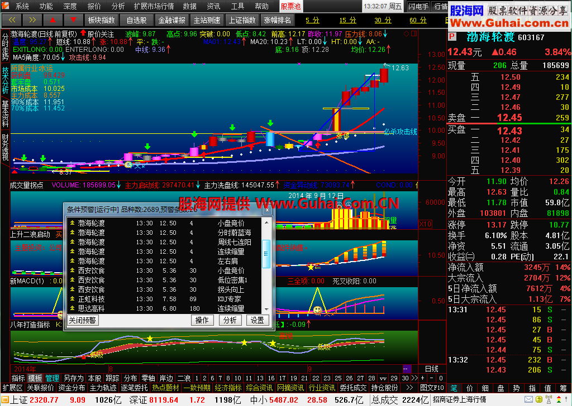The width and height of the screenshot is (572, 406).
Task: Open the 报价 menu
Action: tap(94, 6)
